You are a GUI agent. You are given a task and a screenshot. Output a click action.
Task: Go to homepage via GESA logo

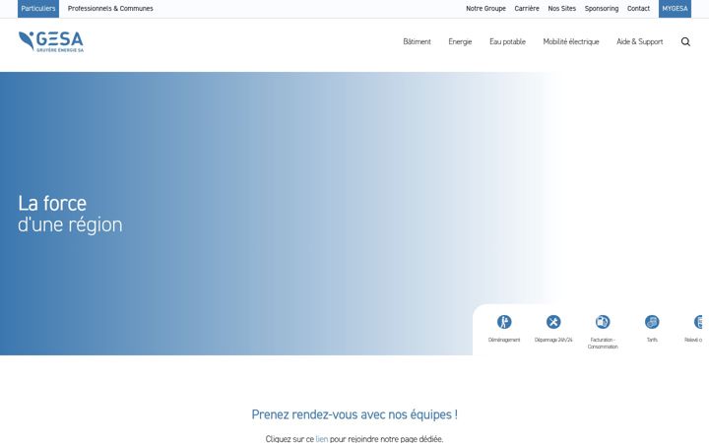[x=51, y=41]
